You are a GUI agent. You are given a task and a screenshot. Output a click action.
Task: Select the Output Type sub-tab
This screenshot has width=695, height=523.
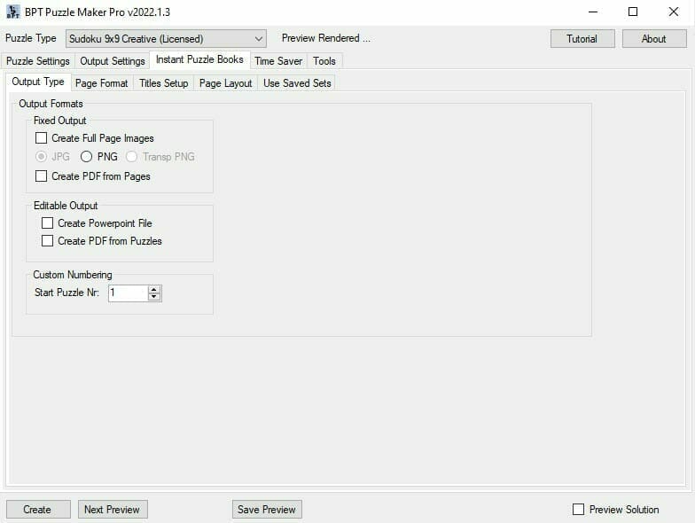[x=38, y=82]
